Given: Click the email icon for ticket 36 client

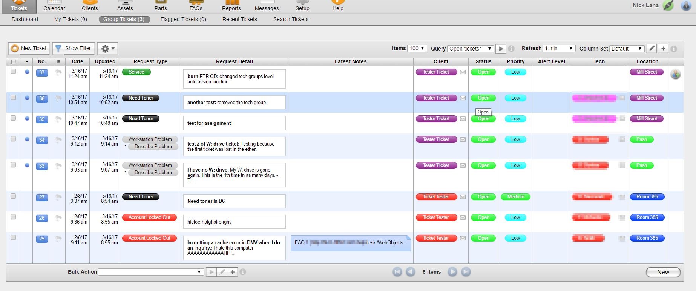Looking at the screenshot, I should tap(463, 98).
